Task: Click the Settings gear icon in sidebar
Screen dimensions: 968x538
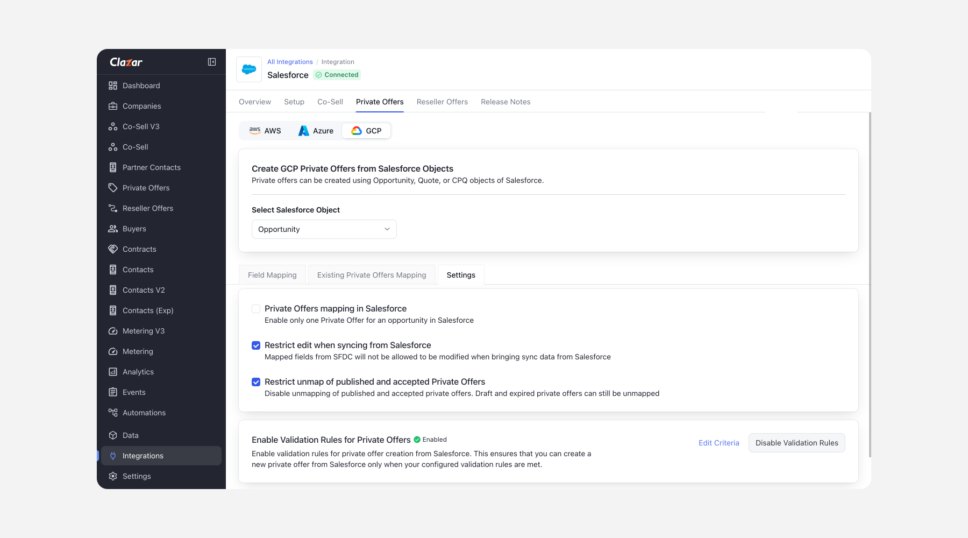Action: coord(113,476)
